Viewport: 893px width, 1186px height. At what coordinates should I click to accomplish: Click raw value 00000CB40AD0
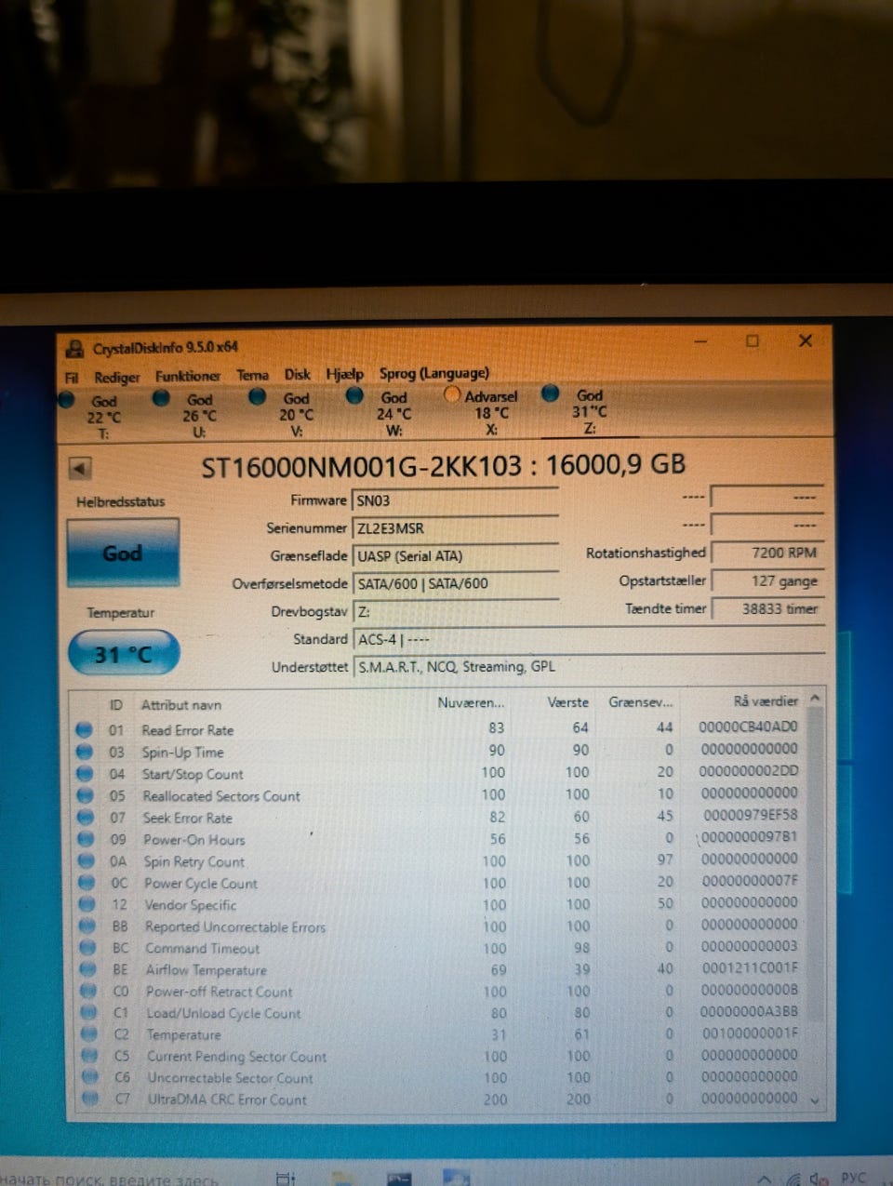tap(748, 726)
